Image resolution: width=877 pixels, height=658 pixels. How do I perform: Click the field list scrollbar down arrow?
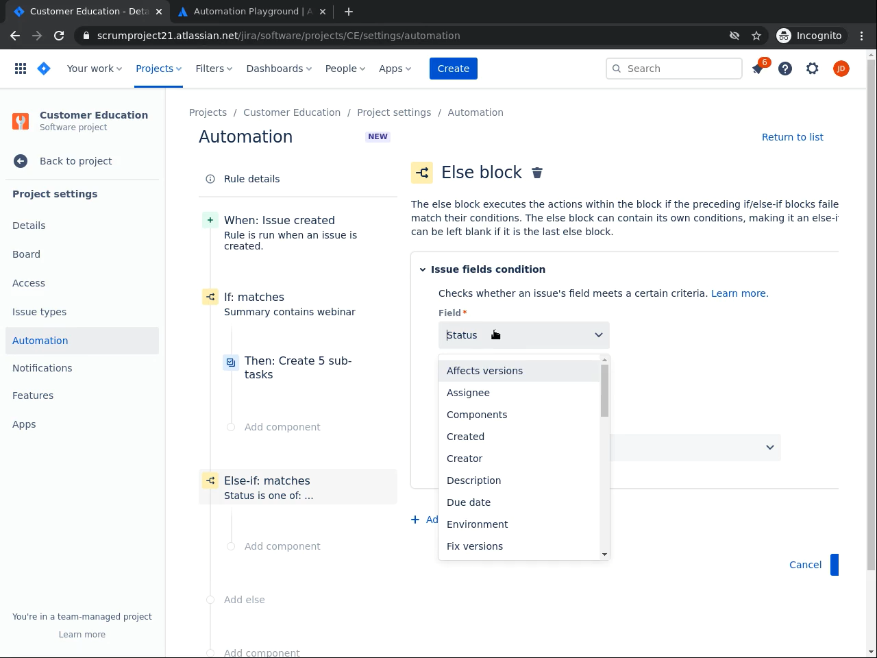pyautogui.click(x=604, y=555)
